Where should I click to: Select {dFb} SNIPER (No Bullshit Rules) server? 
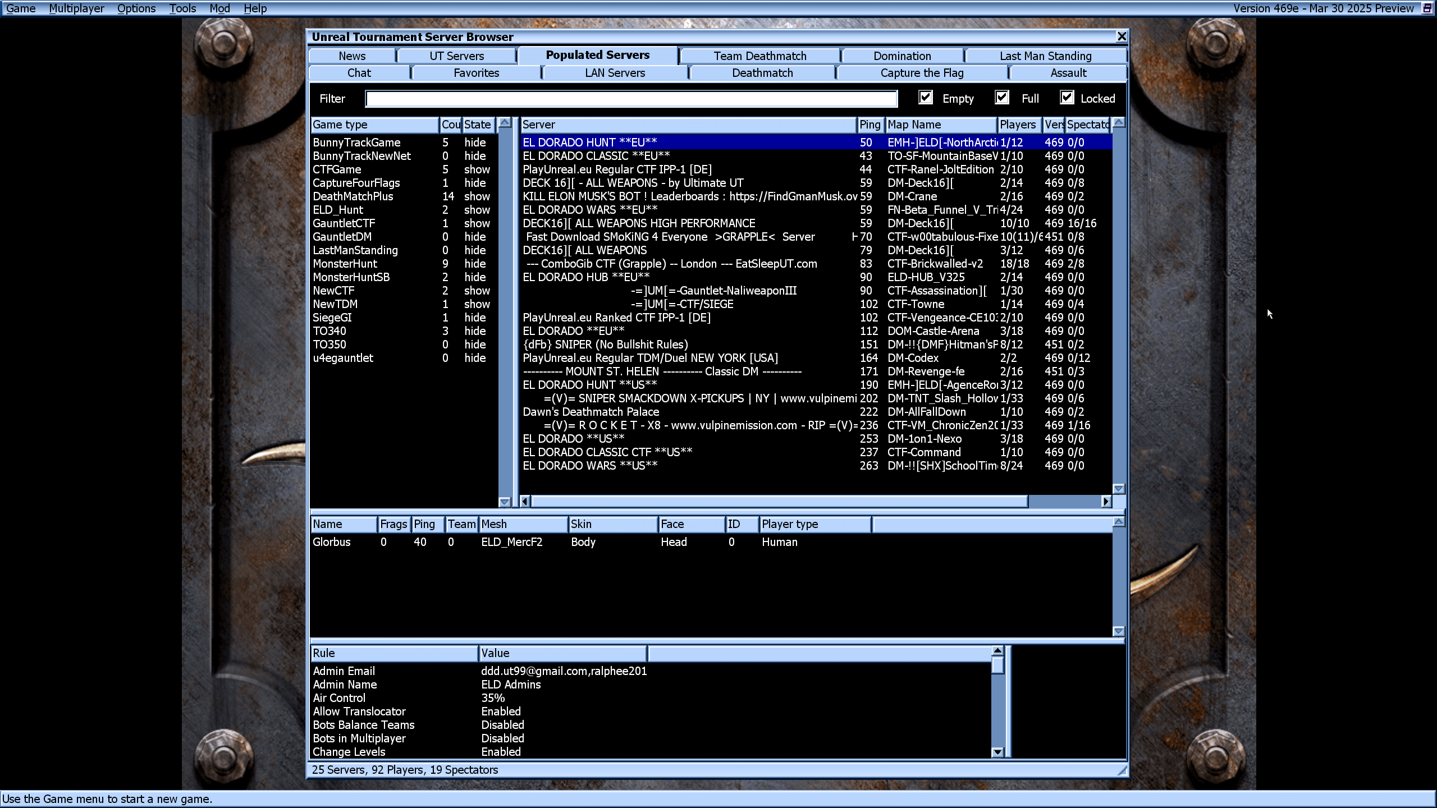[x=816, y=345]
